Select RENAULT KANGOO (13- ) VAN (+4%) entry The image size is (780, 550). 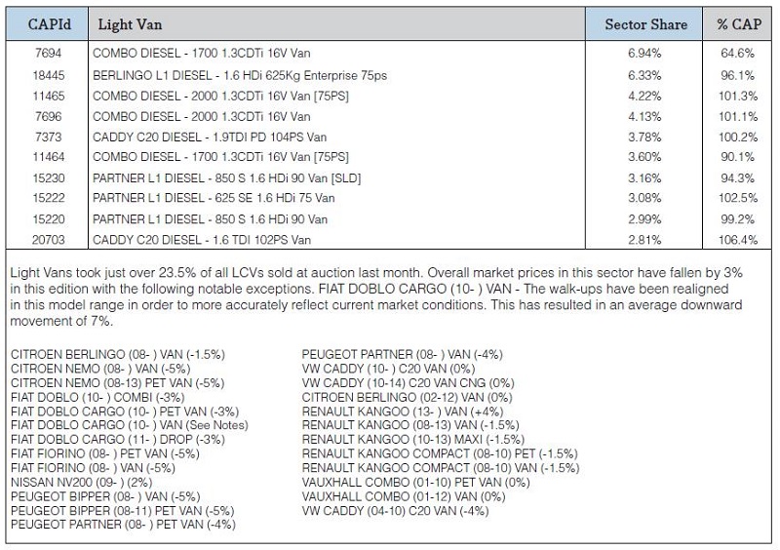(x=403, y=412)
